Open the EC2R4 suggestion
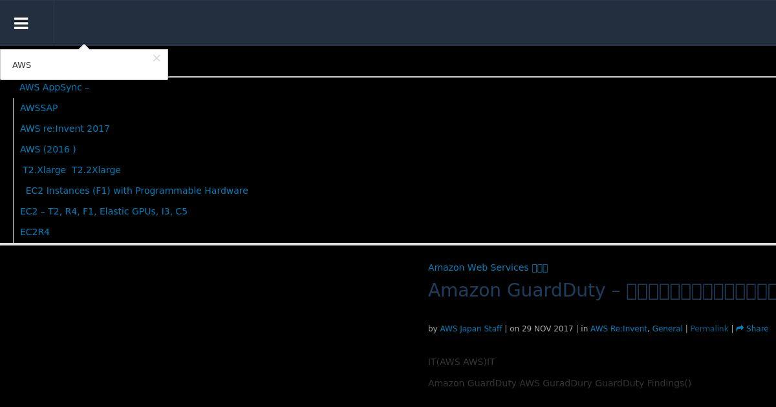Viewport: 776px width, 407px height. (x=35, y=232)
